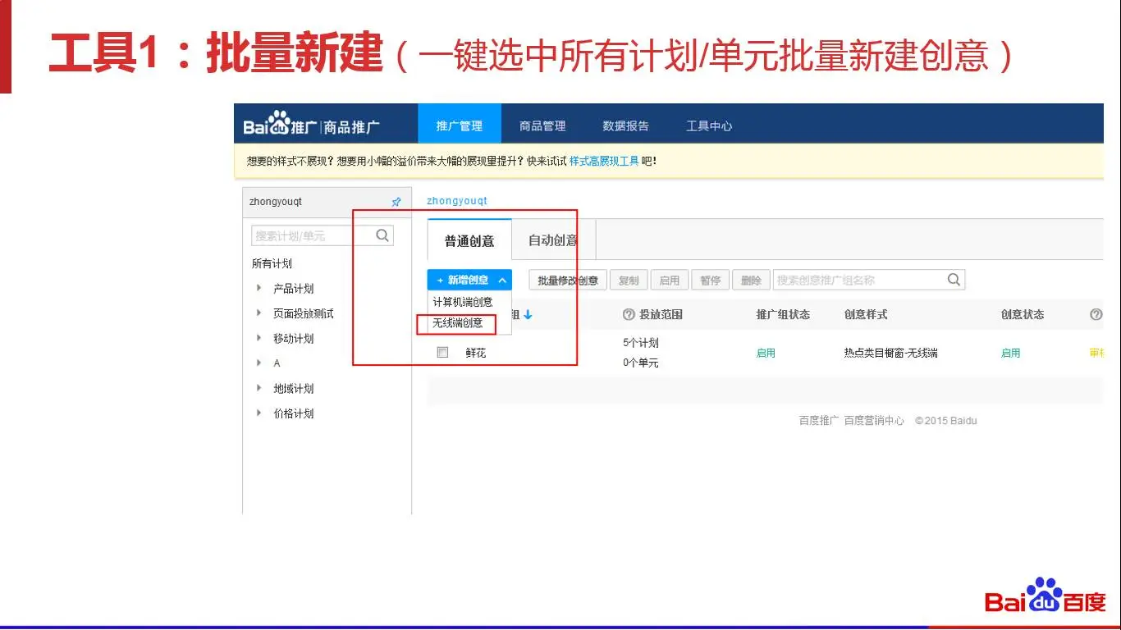Switch to the 普通创意 tab
Image resolution: width=1121 pixels, height=630 pixels.
(469, 240)
